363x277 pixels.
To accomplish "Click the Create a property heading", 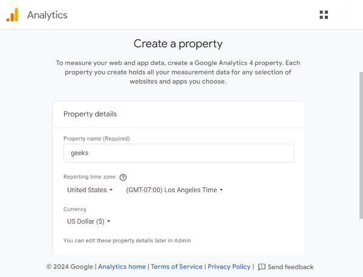I will tap(178, 44).
